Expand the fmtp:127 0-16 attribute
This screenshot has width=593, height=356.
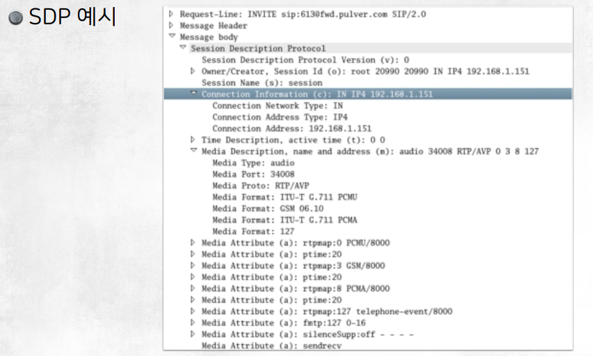[193, 323]
